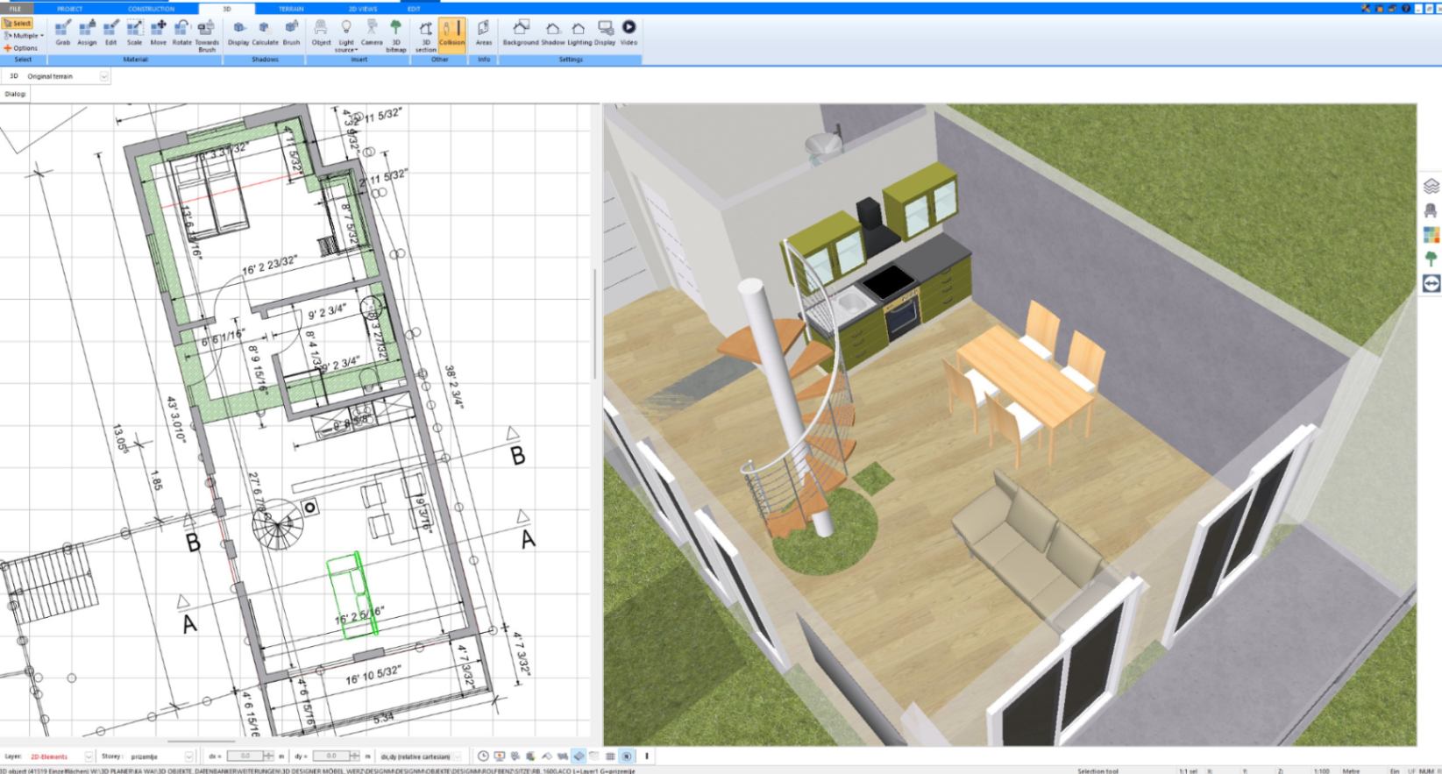
Task: Insert a 3D bitmap tree
Action: click(x=396, y=35)
